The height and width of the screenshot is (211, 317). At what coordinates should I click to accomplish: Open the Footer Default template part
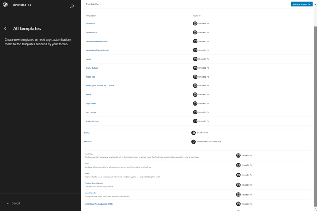click(91, 32)
